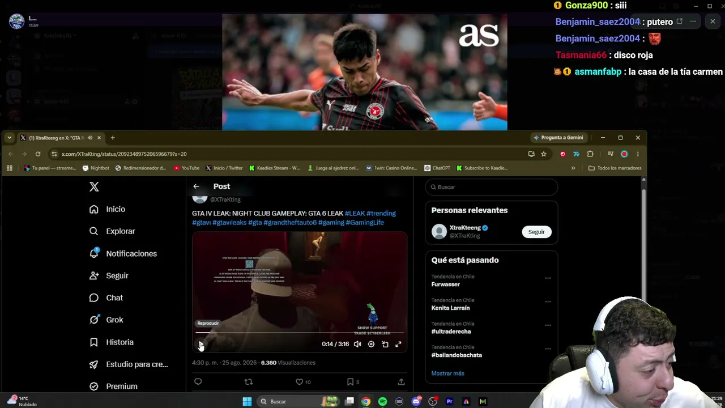
Task: Open more options for Kenita Larraín trend
Action: 548,301
